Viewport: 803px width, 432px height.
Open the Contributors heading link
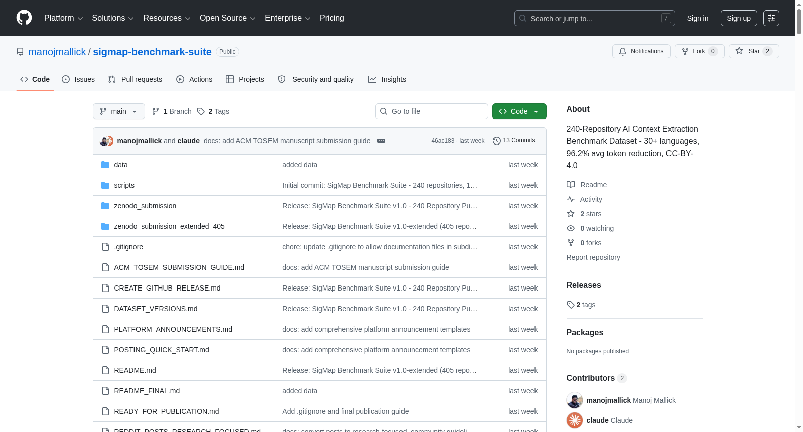click(x=597, y=378)
